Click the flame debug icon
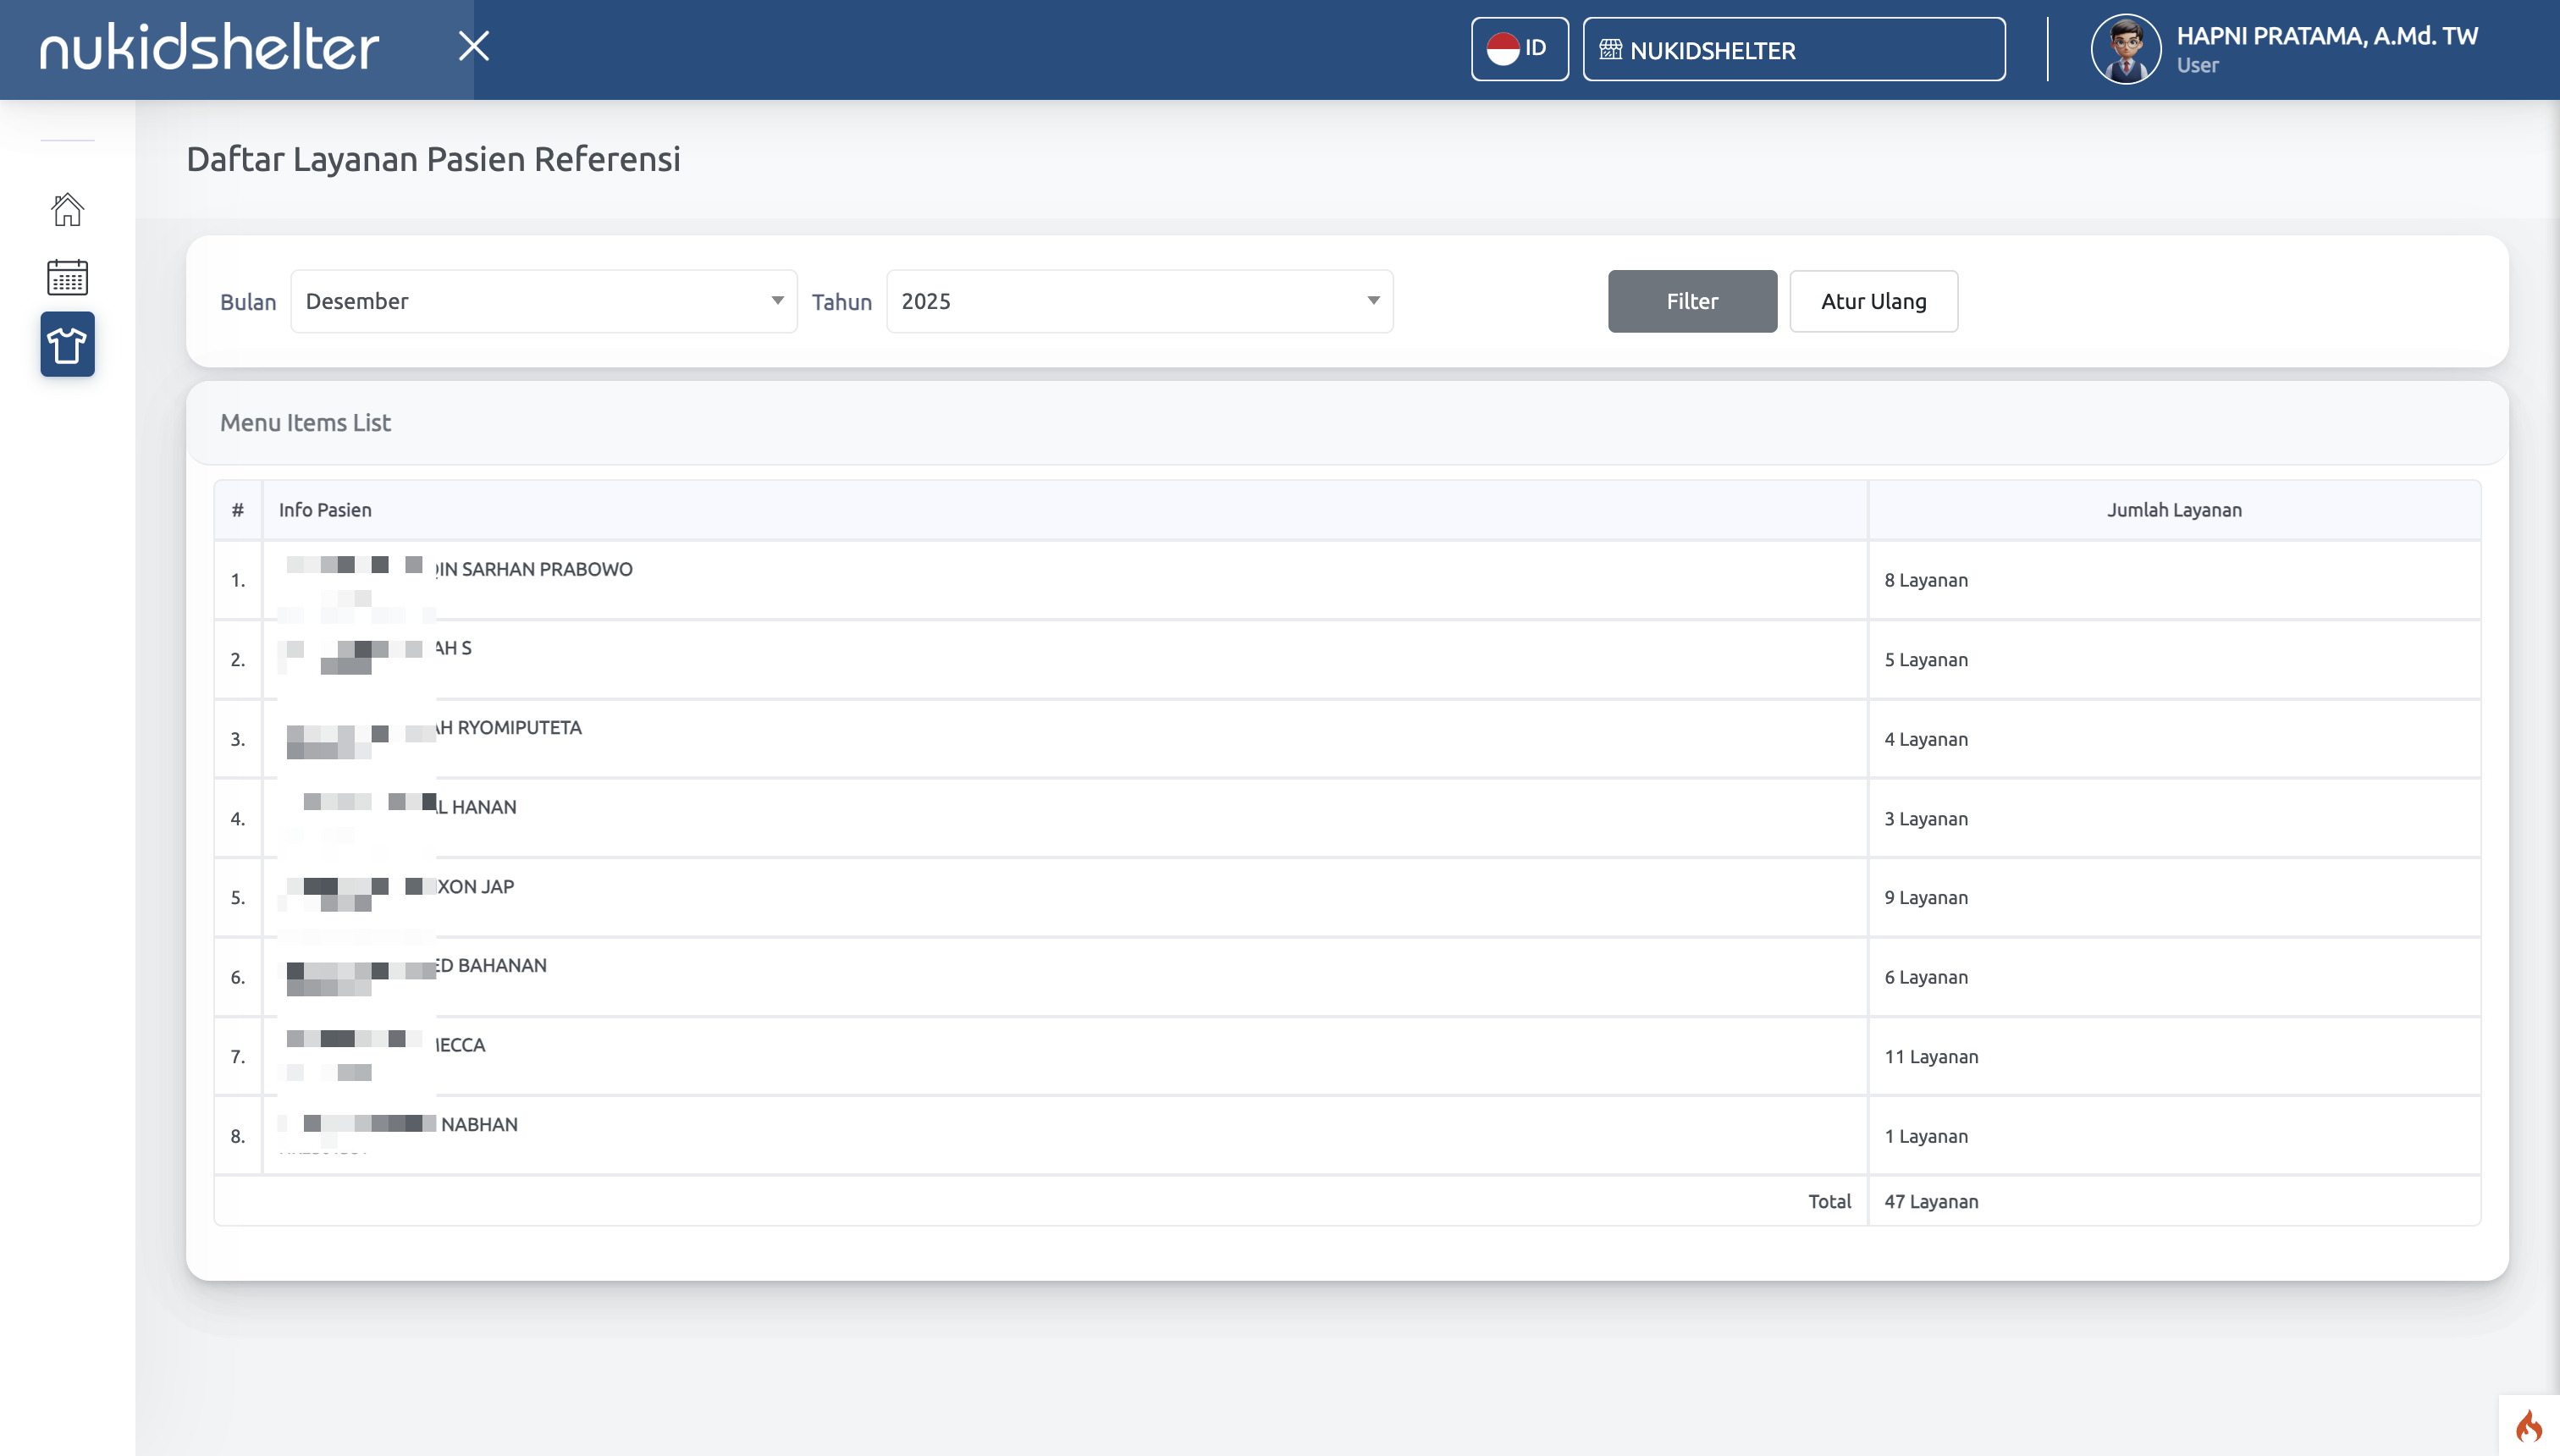Viewport: 2560px width, 1456px height. click(2529, 1426)
